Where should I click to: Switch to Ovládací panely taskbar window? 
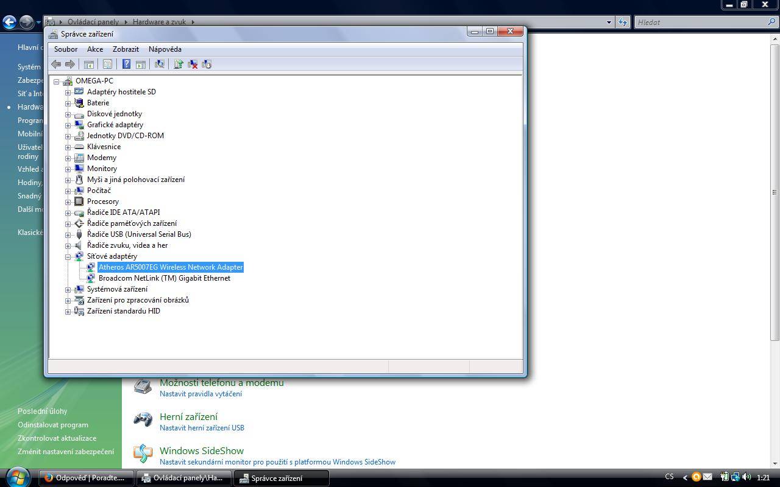pos(184,478)
